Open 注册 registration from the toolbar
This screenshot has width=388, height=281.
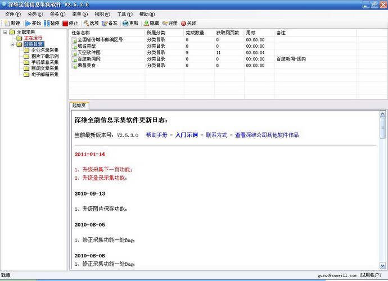170,23
